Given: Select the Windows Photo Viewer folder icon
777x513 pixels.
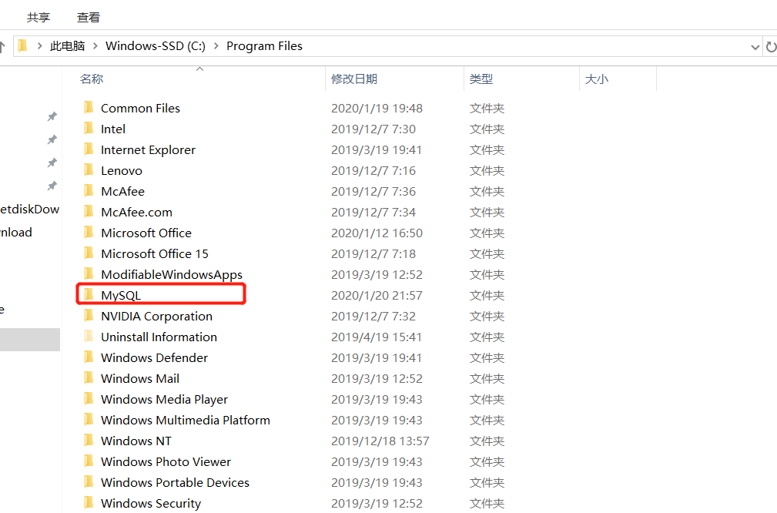Looking at the screenshot, I should [89, 461].
